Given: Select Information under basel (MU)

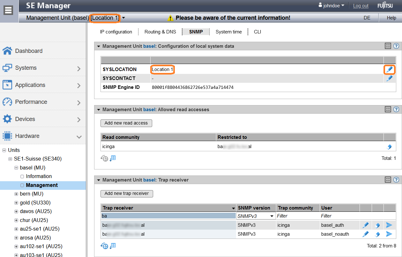Looking at the screenshot, I should (x=39, y=176).
